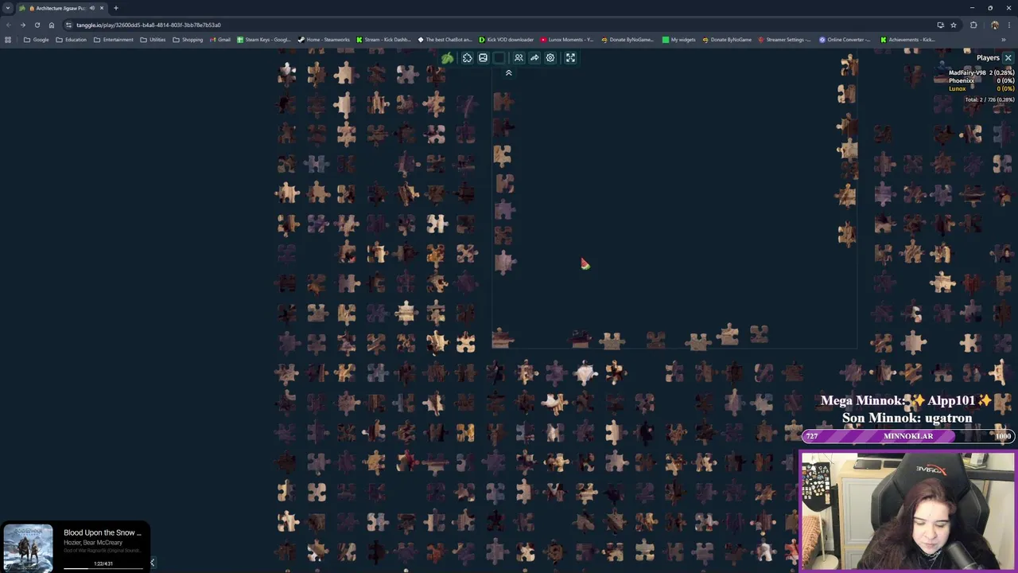
Task: Open Stream - Kick Dashboard bookmark
Action: click(x=383, y=40)
